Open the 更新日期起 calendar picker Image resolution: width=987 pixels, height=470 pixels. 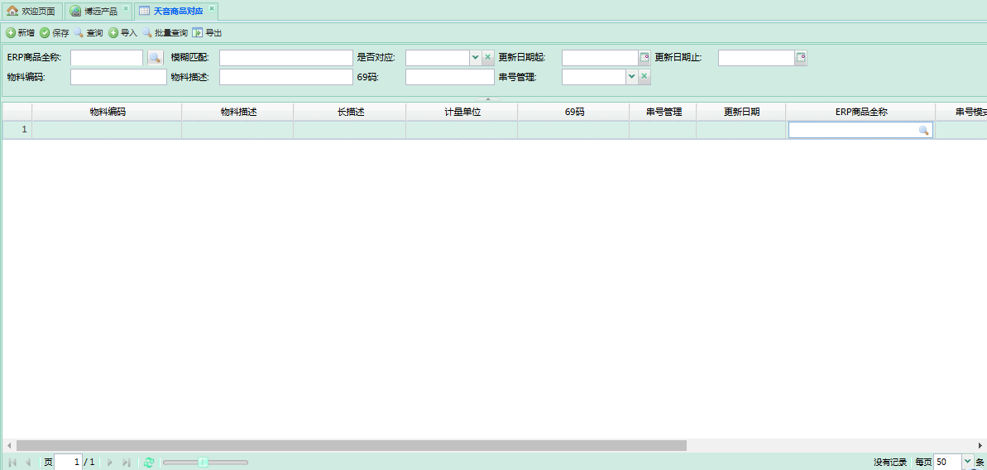pyautogui.click(x=644, y=58)
